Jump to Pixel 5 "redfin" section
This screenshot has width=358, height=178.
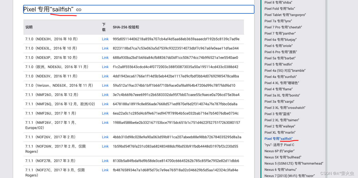point(278,64)
